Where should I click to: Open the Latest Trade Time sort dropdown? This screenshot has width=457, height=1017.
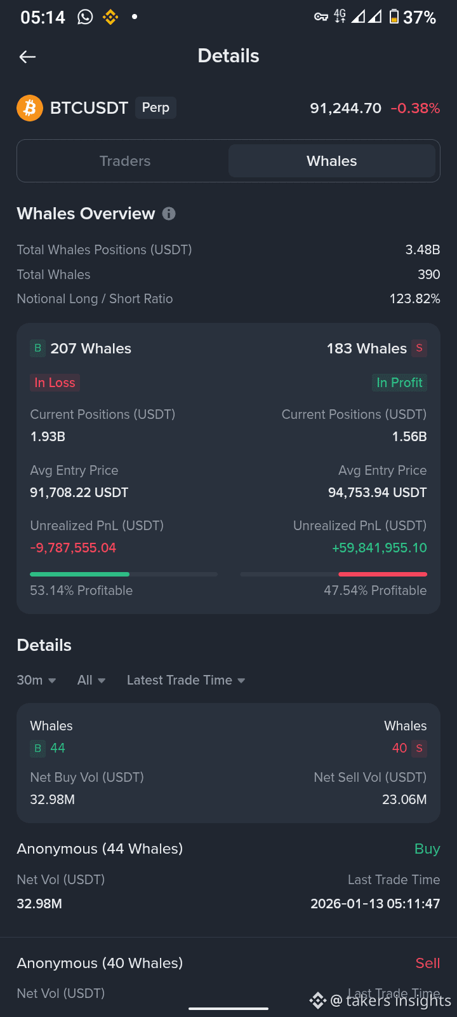pos(186,680)
